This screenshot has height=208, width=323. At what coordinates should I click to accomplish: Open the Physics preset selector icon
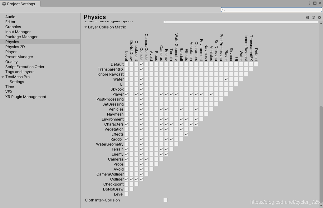point(314,17)
